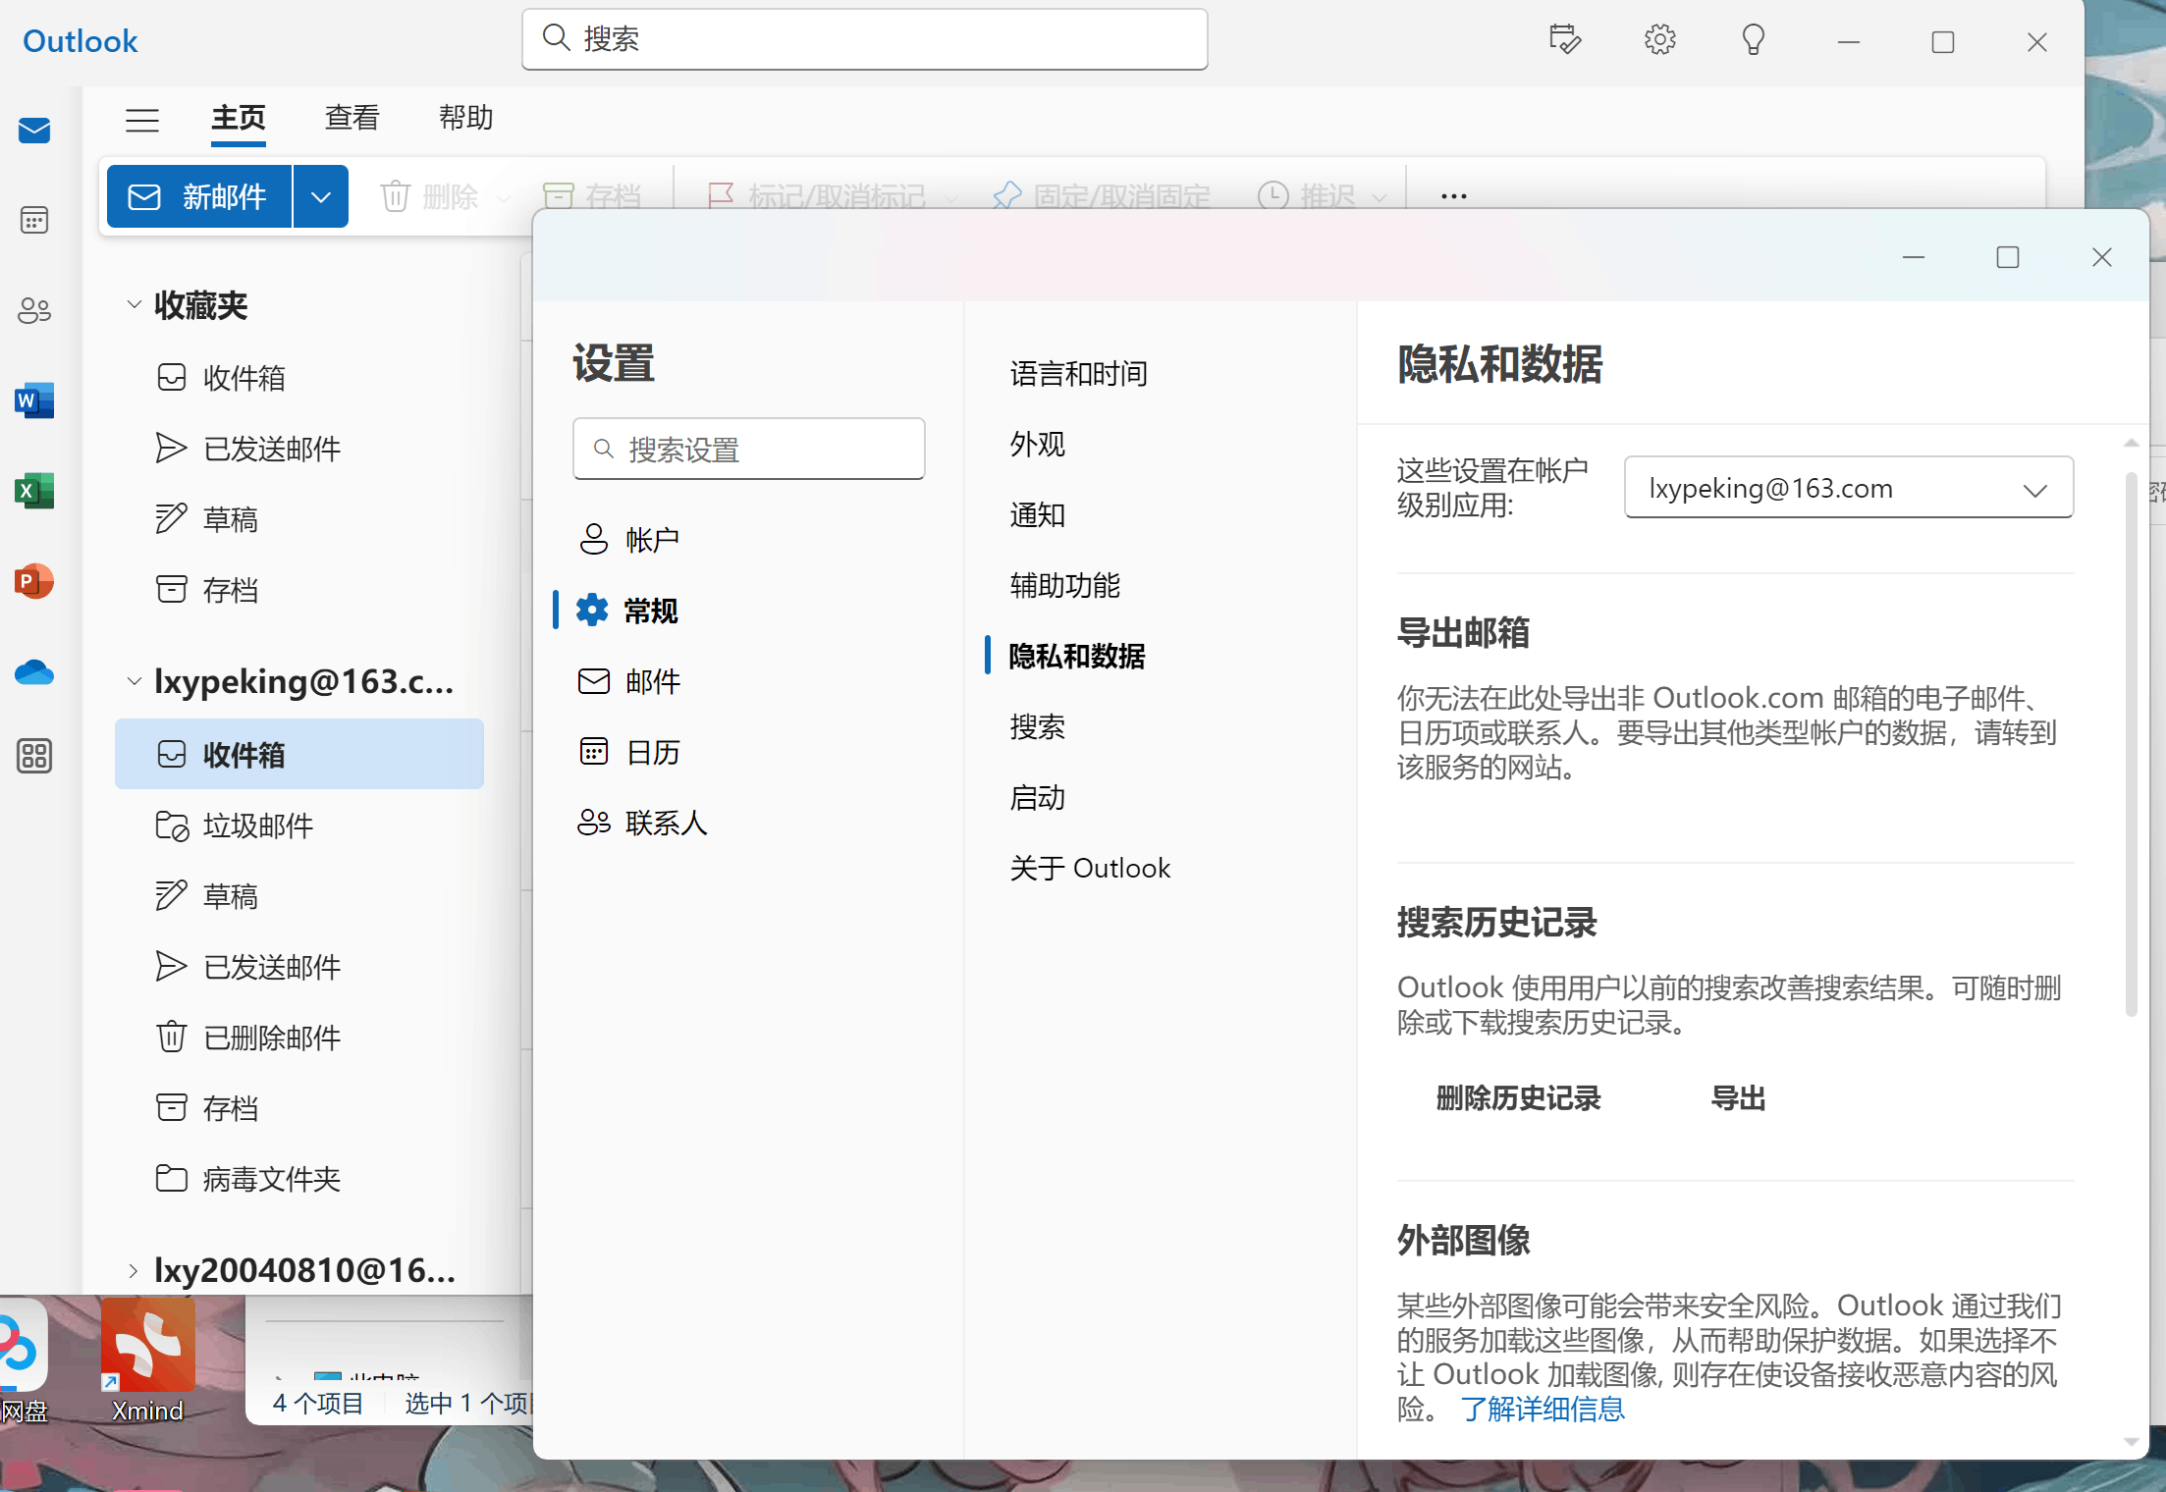Viewport: 2166px width, 1492px height.
Task: Expand the lxy20040810 account folders
Action: point(135,1270)
